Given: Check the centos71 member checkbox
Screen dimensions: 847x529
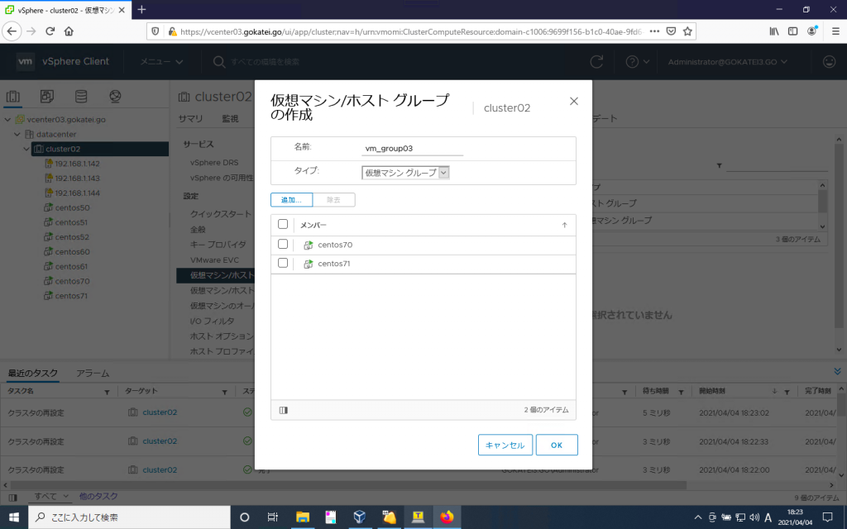Looking at the screenshot, I should click(283, 263).
